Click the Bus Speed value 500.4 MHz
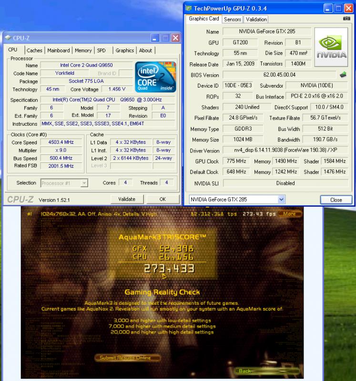The image size is (356, 381). point(61,158)
